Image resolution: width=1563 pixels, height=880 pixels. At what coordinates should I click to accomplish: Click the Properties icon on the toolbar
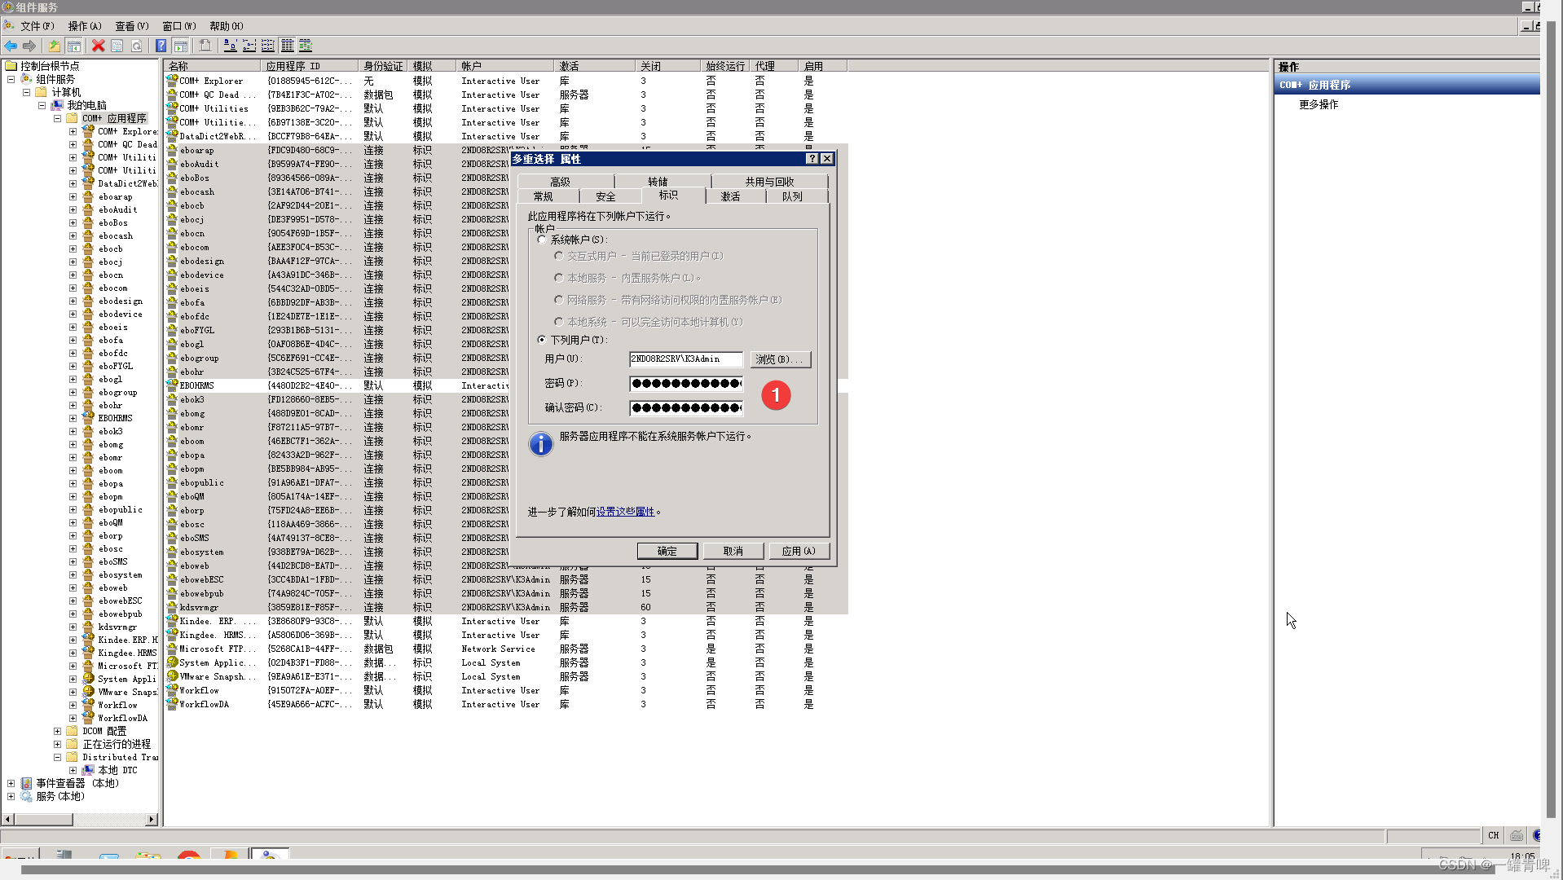pos(117,46)
